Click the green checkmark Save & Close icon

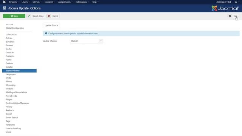pos(29,16)
